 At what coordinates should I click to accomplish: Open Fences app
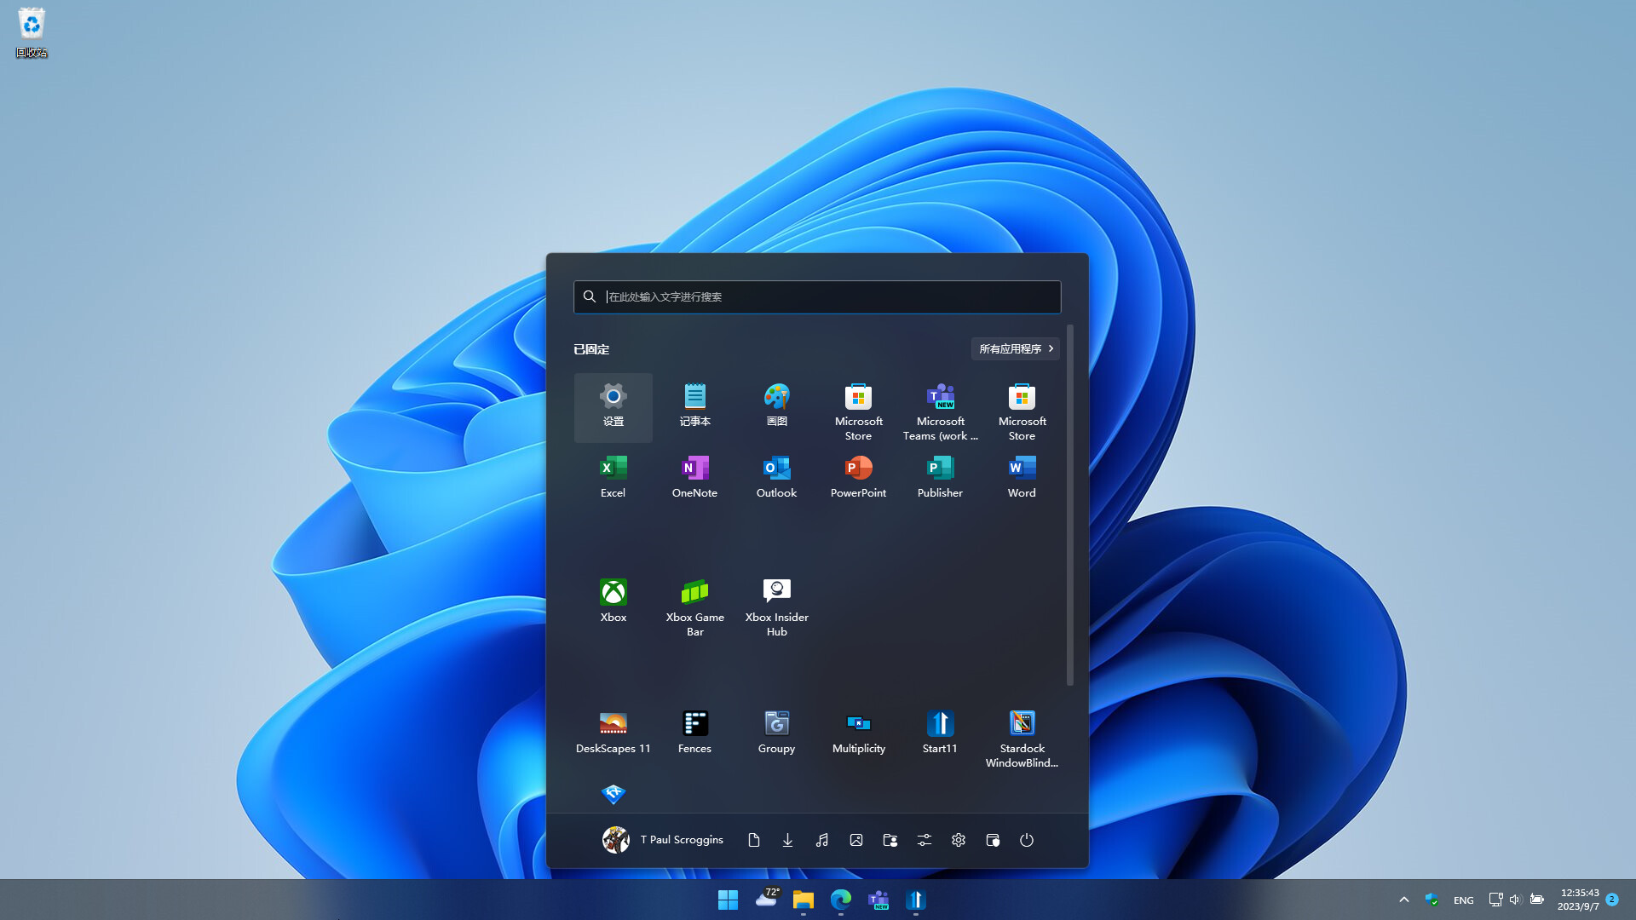pyautogui.click(x=694, y=733)
